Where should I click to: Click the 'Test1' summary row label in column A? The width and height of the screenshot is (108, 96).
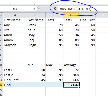15,70
